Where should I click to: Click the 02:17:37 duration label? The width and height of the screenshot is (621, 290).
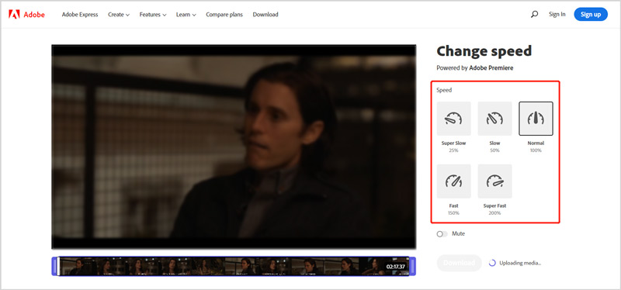tap(396, 267)
